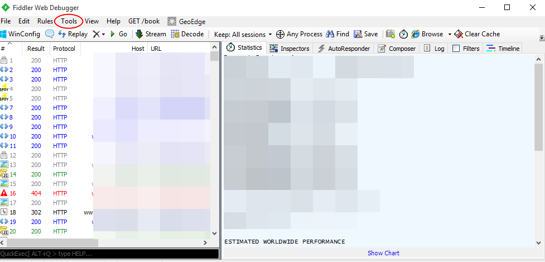The height and width of the screenshot is (262, 545).
Task: Open the Browse dropdown arrow
Action: (450, 35)
